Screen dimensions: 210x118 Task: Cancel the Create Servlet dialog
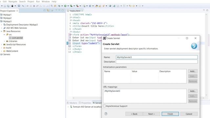(189, 114)
